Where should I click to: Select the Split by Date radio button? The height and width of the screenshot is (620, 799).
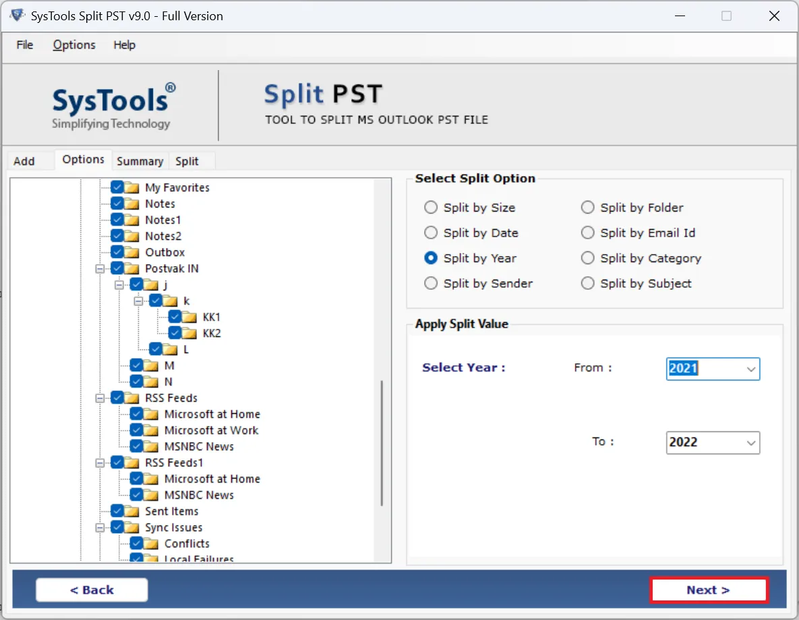431,232
